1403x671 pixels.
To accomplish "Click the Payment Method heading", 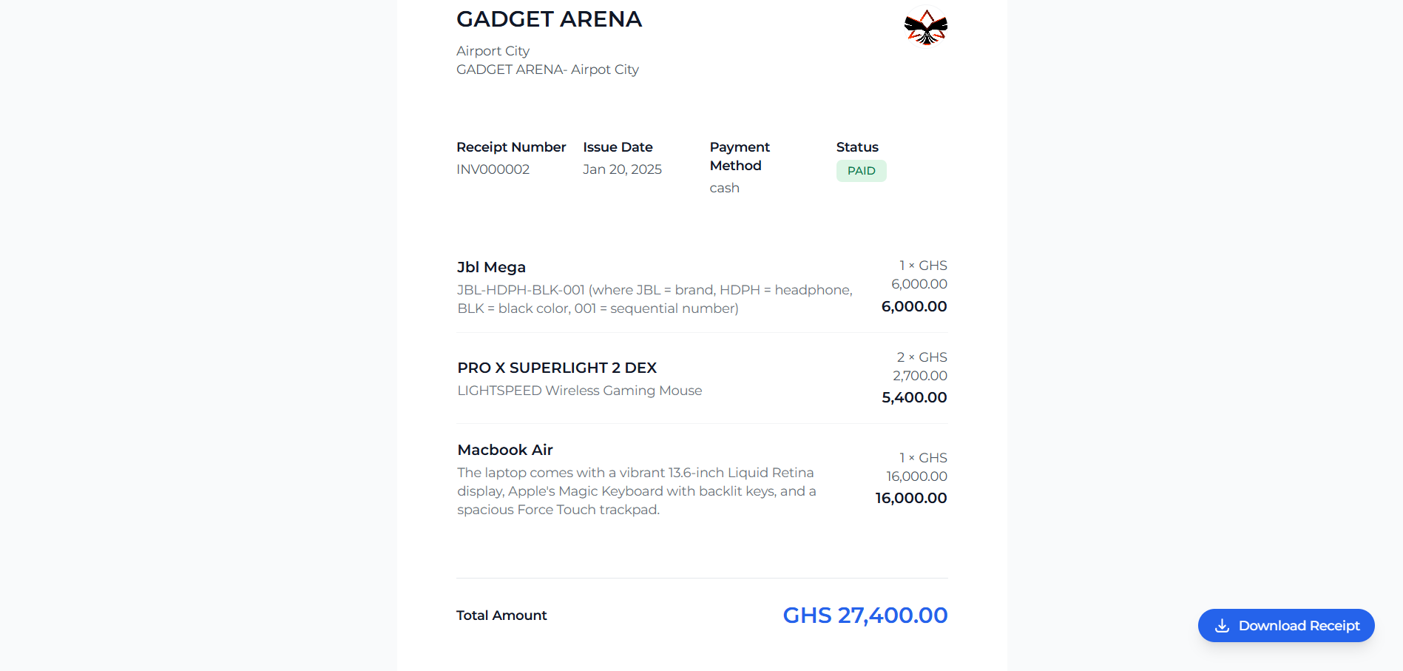I will 740,156.
